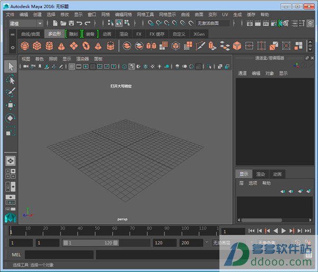
Task: Click the viewport bookmark icon
Action: click(40, 67)
